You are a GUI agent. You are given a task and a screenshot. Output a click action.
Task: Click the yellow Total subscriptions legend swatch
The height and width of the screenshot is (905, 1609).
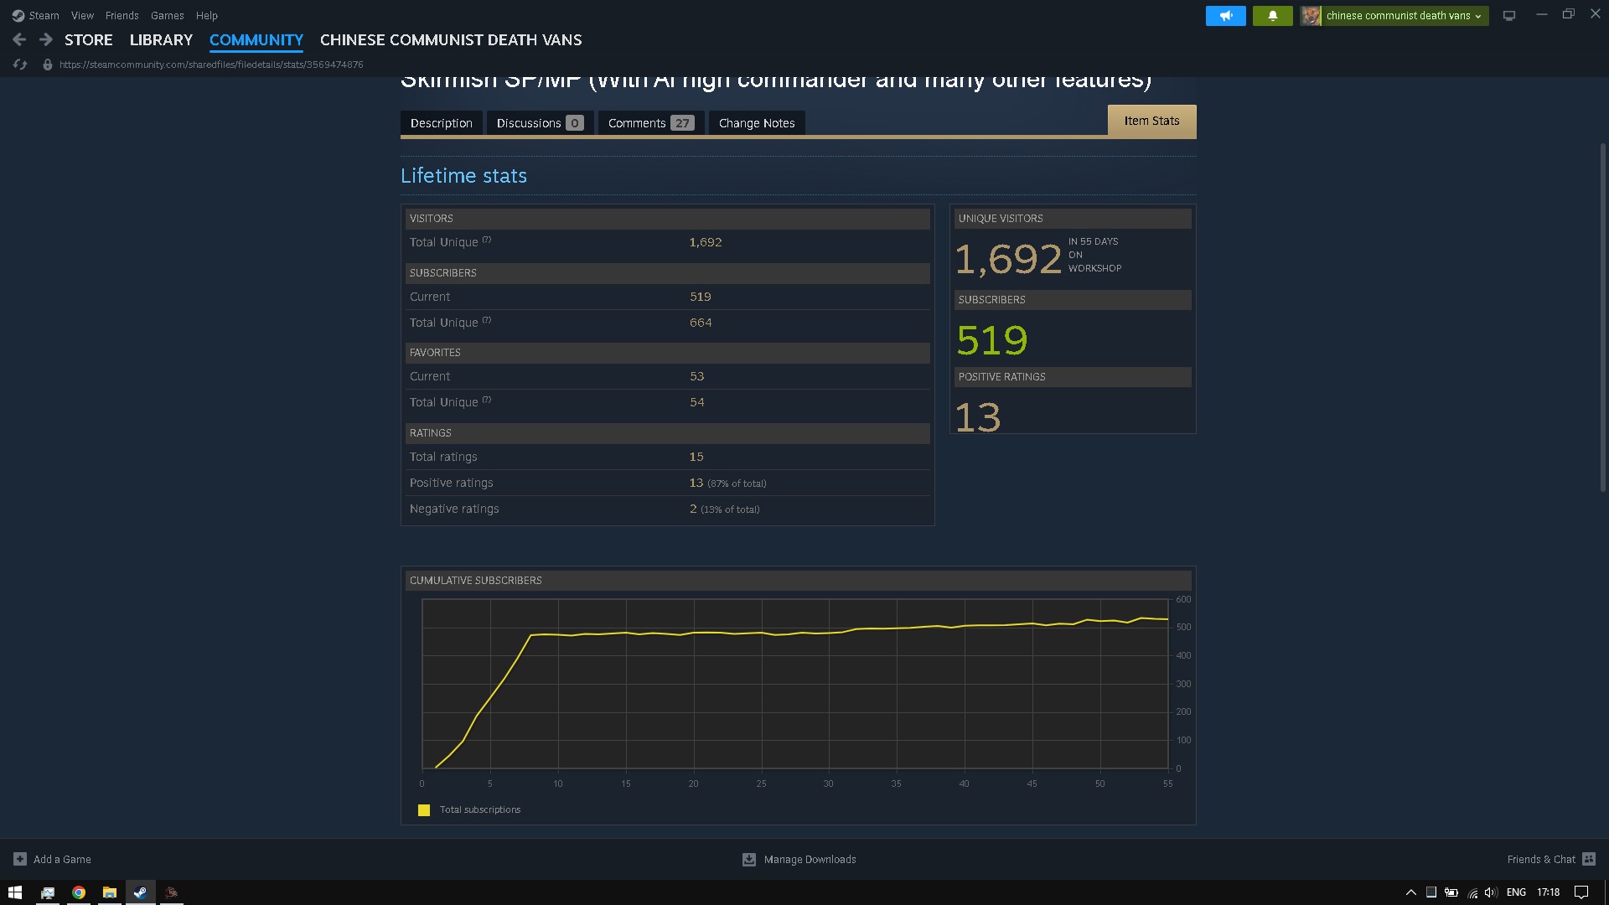click(x=424, y=810)
